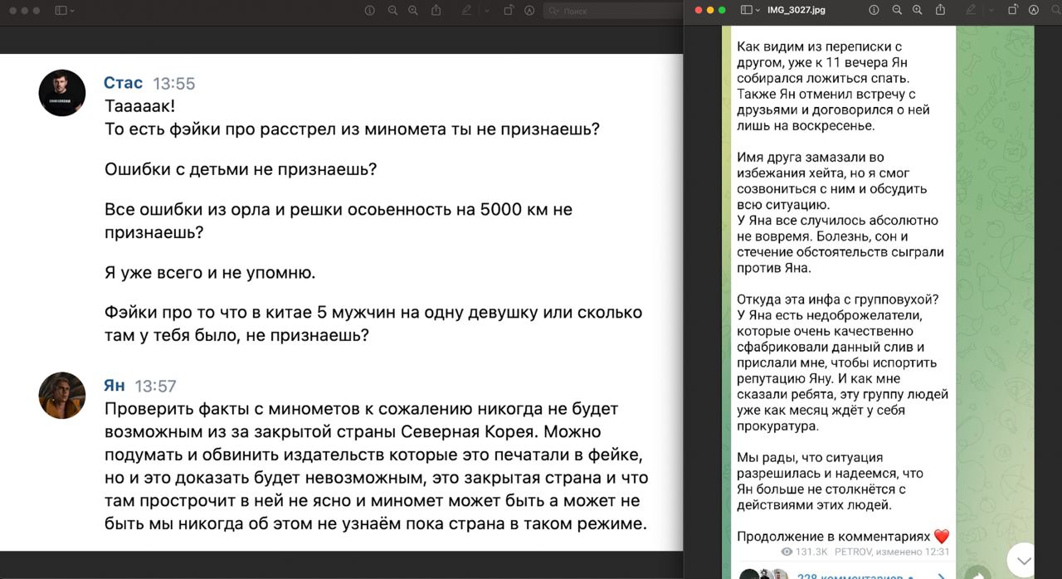Click the text 'PETROV, изменено 12:31'
Screen dimensions: 1062x579
click(892, 552)
